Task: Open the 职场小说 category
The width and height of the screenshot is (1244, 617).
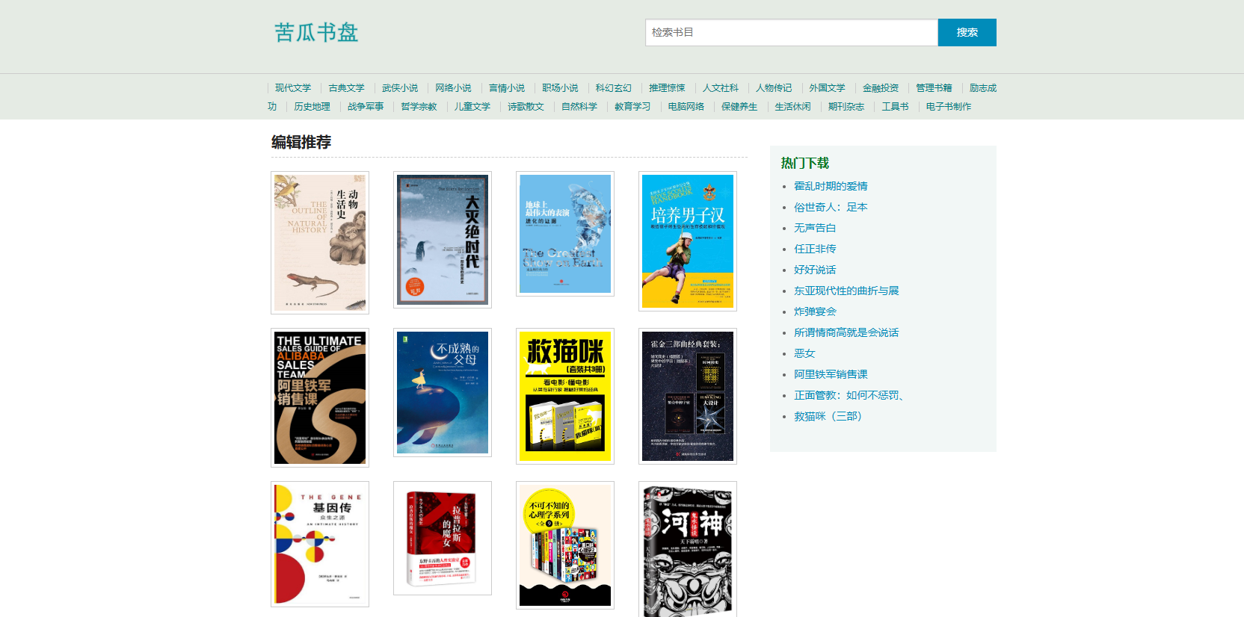Action: click(561, 88)
